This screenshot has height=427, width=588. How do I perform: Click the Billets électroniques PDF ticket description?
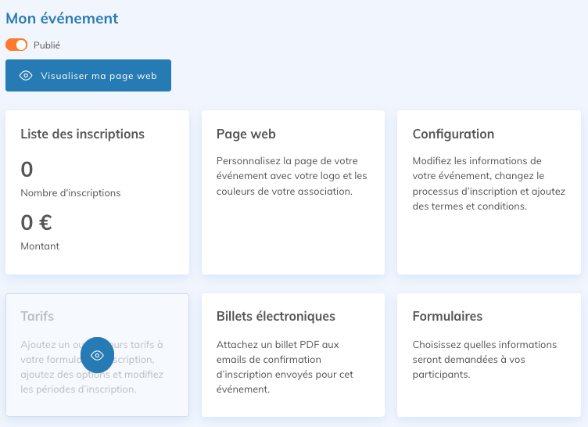click(x=285, y=367)
